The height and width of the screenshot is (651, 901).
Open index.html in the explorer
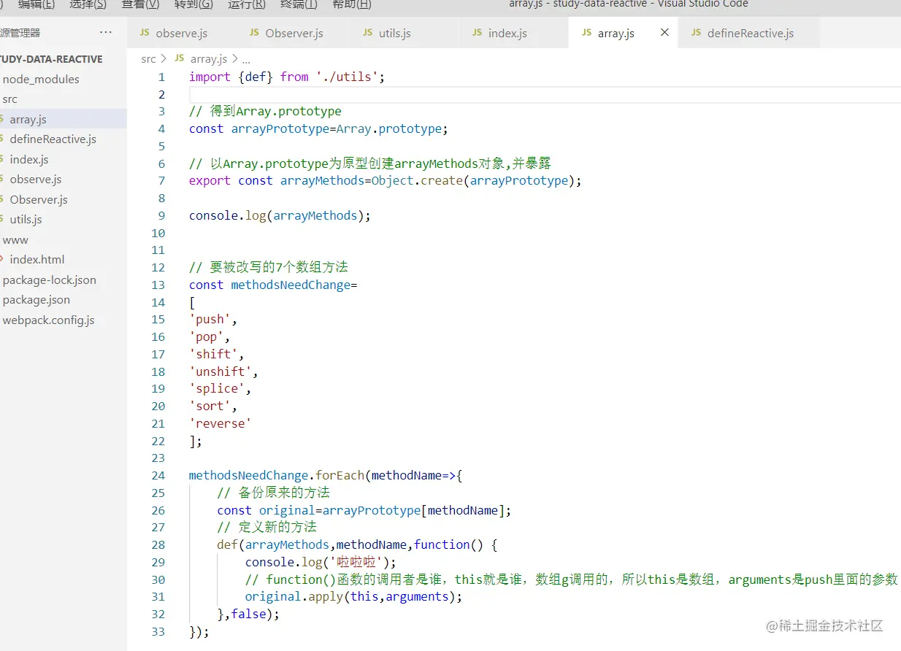click(x=37, y=260)
